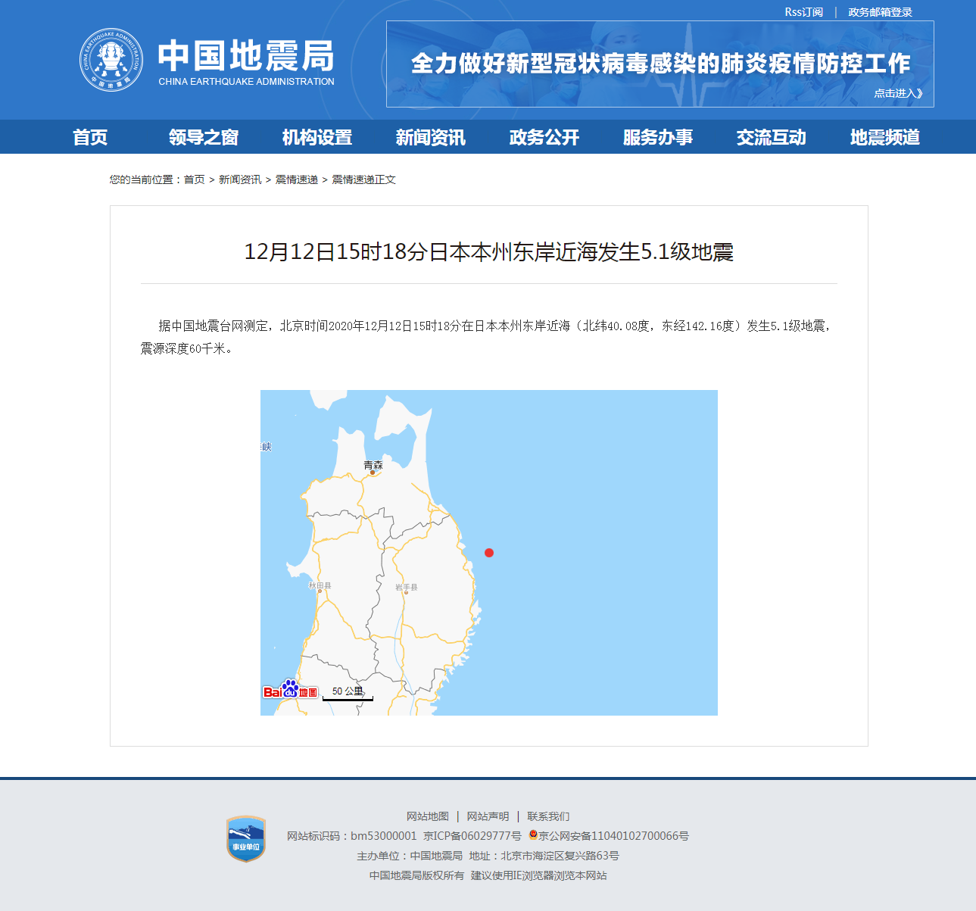Open the 新闻资讯 navigation menu
This screenshot has height=911, width=976.
point(429,137)
